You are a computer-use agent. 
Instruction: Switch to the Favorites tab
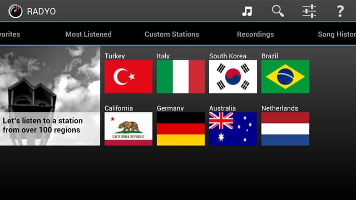click(x=10, y=34)
